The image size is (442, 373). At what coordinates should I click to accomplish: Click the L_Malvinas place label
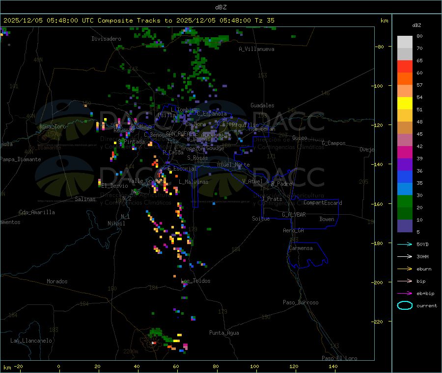(193, 182)
